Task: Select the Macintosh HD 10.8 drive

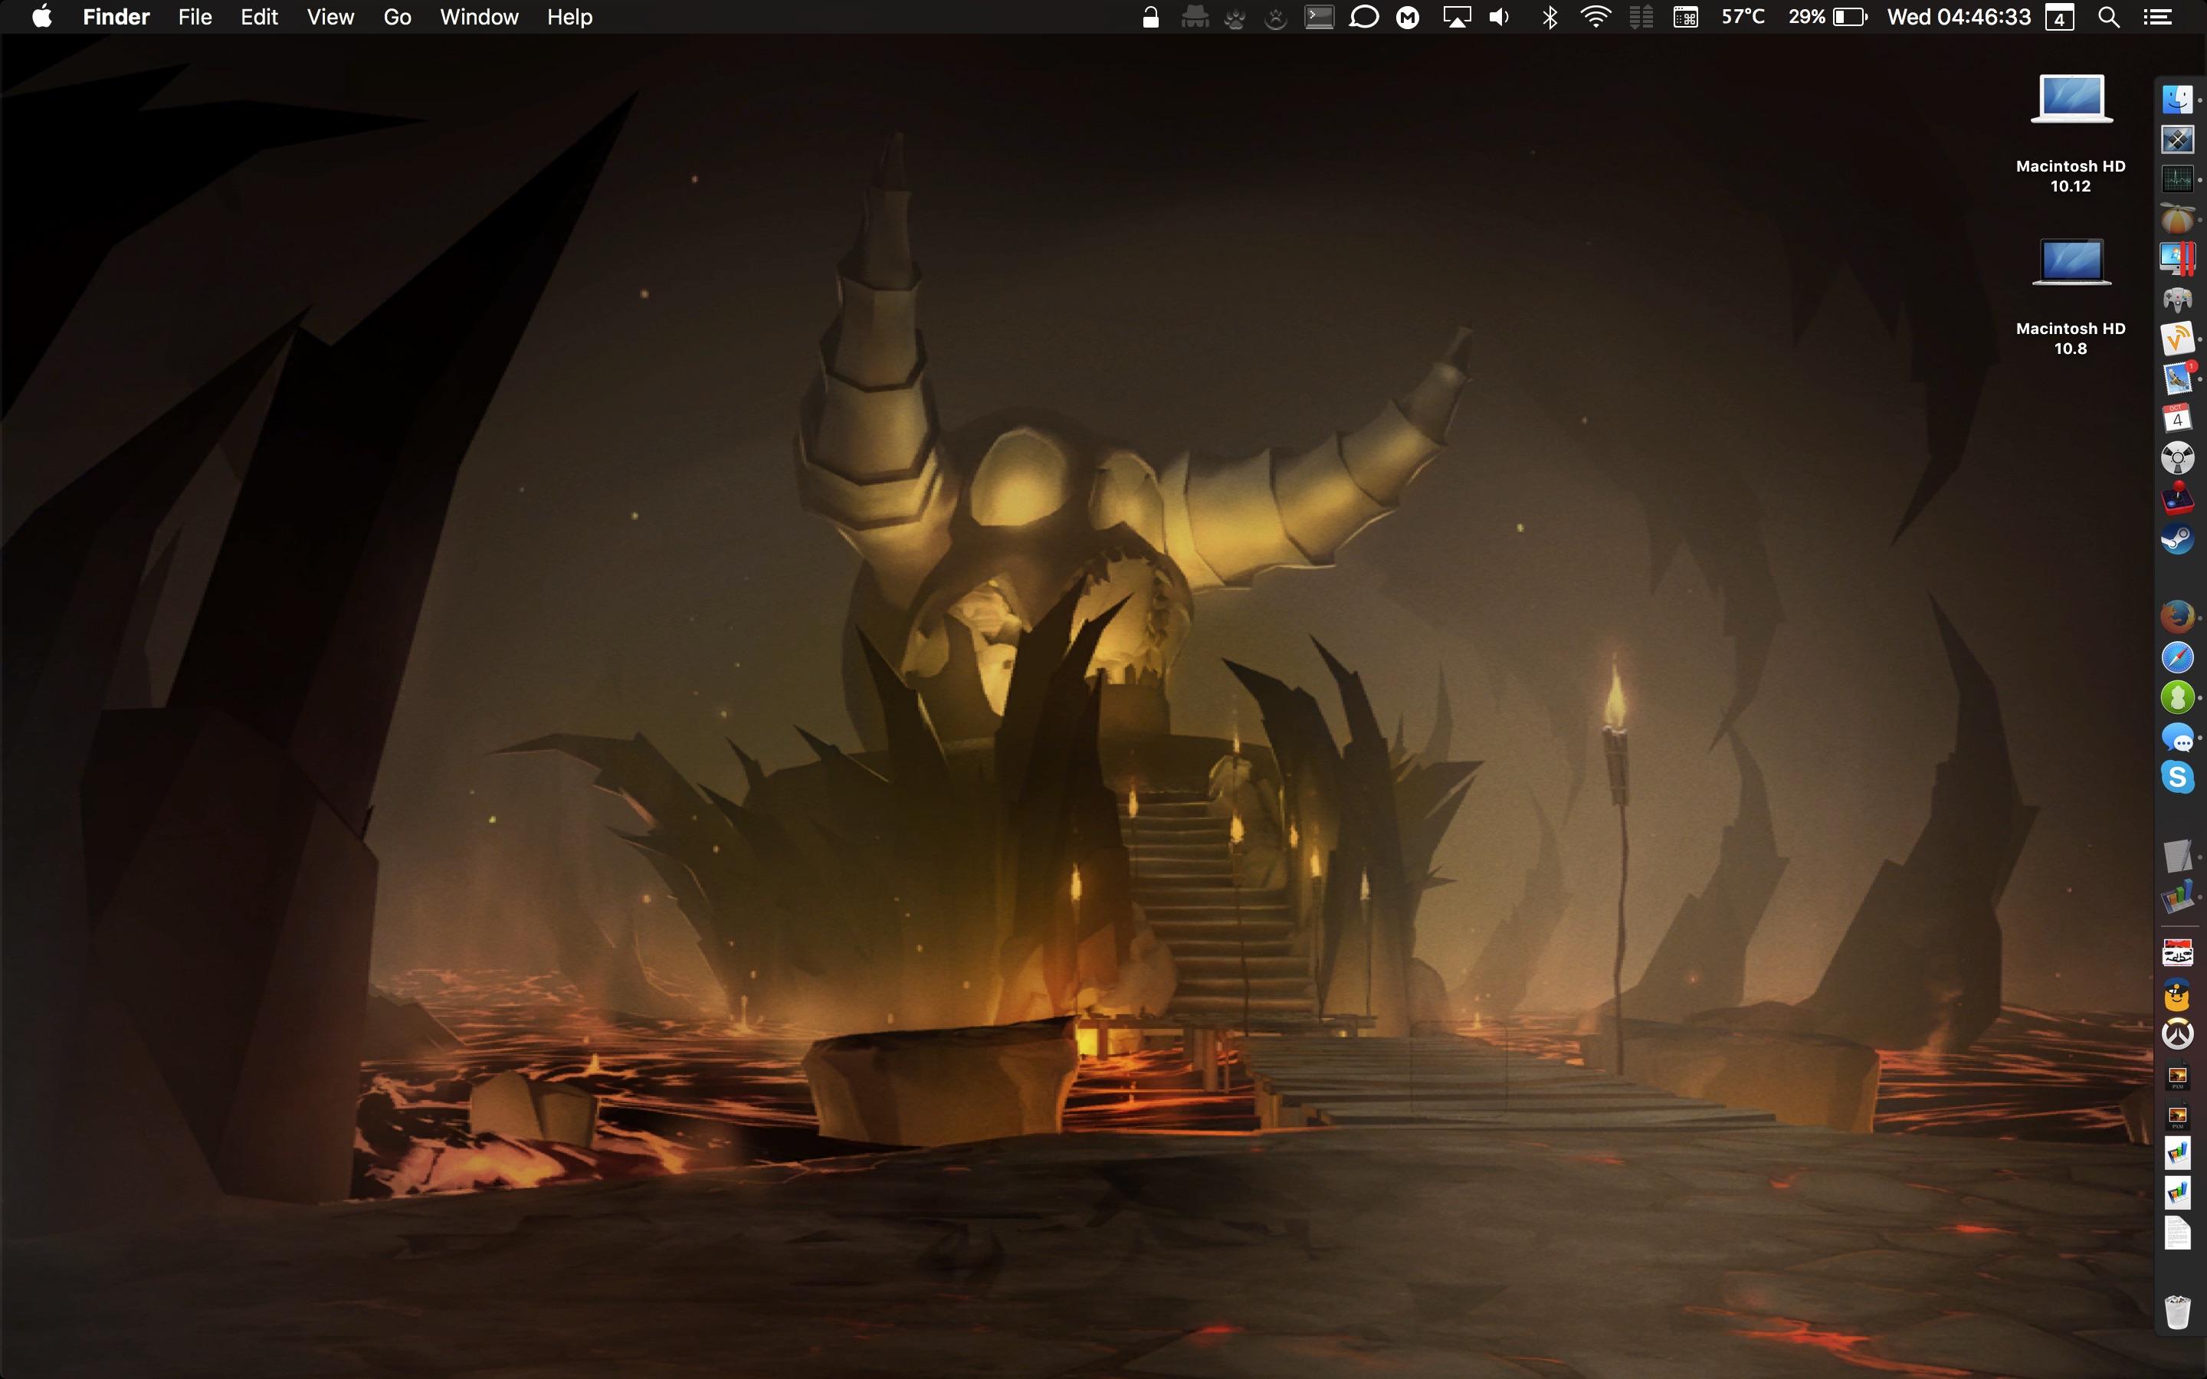Action: [2070, 264]
